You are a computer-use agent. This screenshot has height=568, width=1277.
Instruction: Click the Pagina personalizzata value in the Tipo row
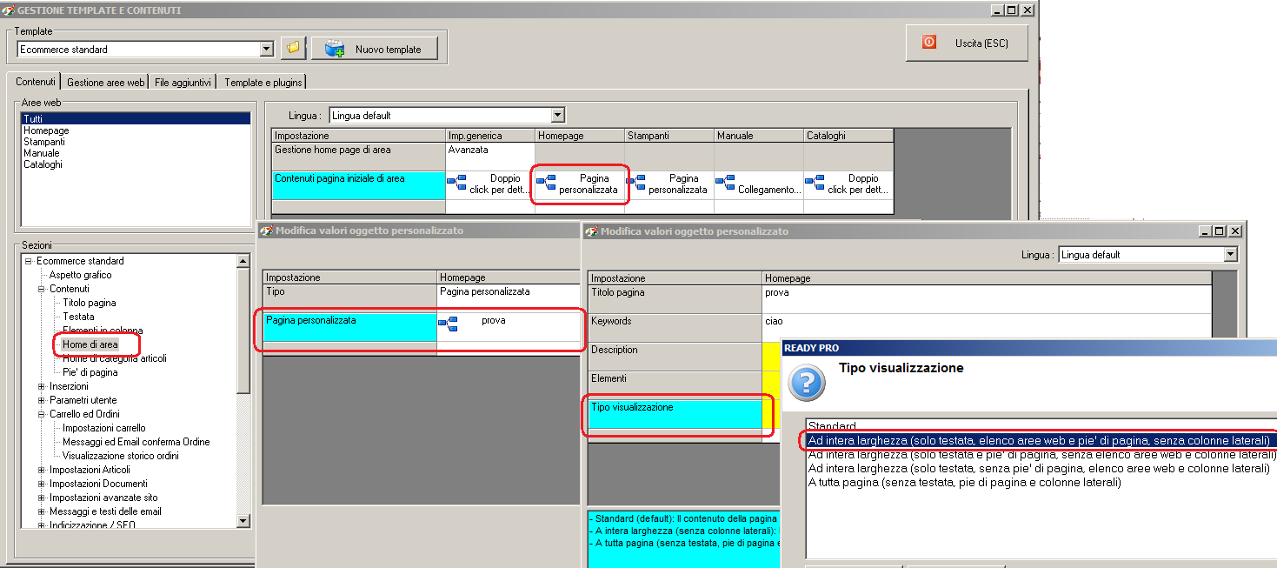[x=509, y=297]
